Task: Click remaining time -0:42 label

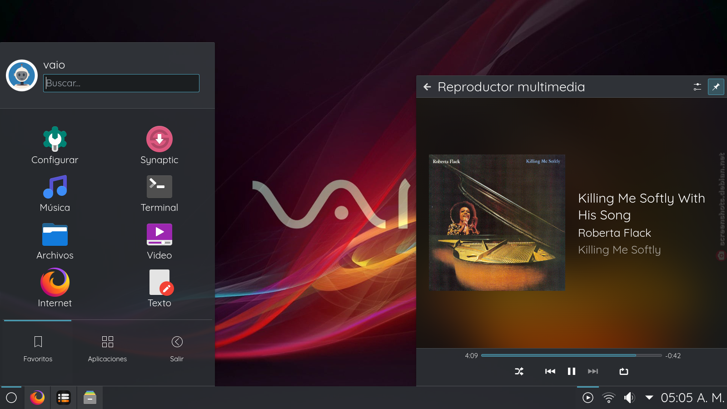Action: coord(673,355)
